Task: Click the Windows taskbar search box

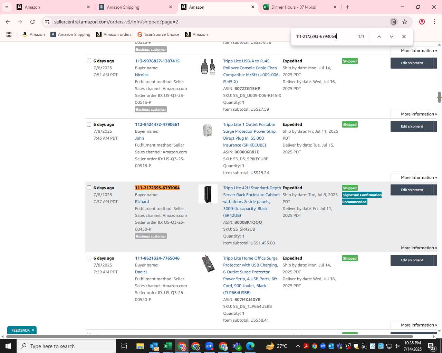Action: (x=66, y=346)
